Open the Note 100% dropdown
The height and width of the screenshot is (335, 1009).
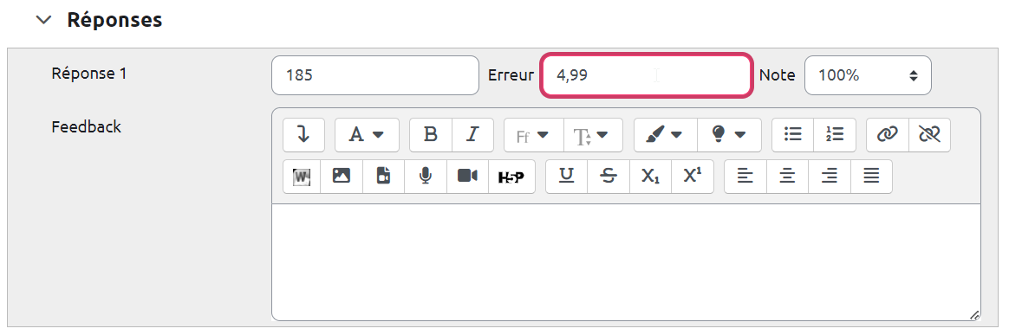[x=868, y=75]
